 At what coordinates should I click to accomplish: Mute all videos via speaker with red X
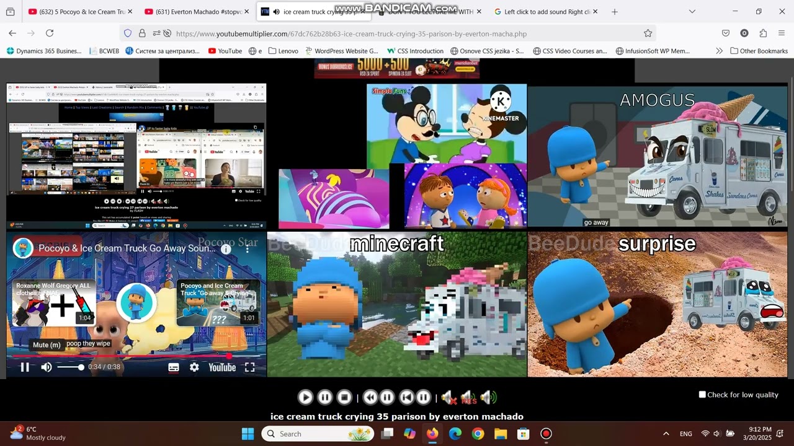click(448, 398)
